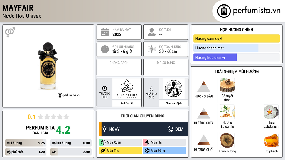The height and width of the screenshot is (160, 285).
Task: Select the Mùa Đông season tag
Action: [164, 151]
